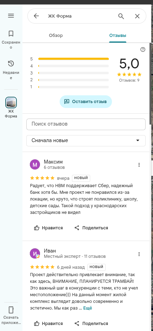Click the reviews panel vertical scrollbar
153x331 pixels.
tap(151, 83)
